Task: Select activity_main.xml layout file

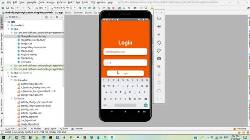Action: point(29,109)
